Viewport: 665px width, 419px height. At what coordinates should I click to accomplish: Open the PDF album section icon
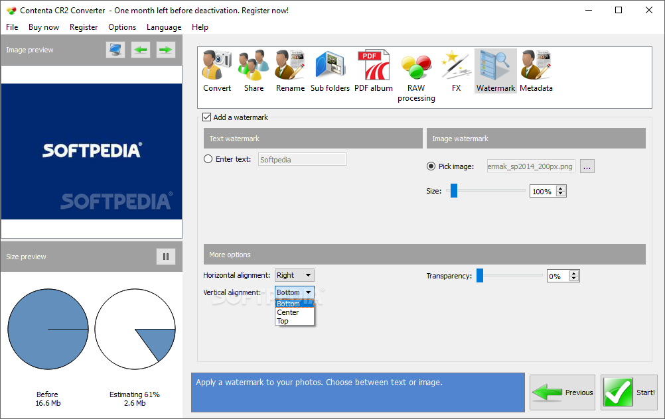pos(373,71)
